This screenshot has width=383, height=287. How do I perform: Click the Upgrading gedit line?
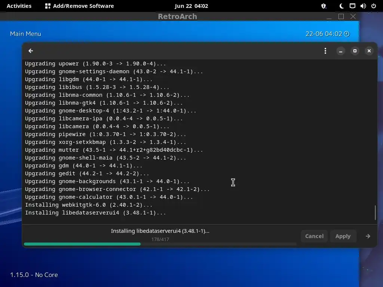click(x=87, y=173)
